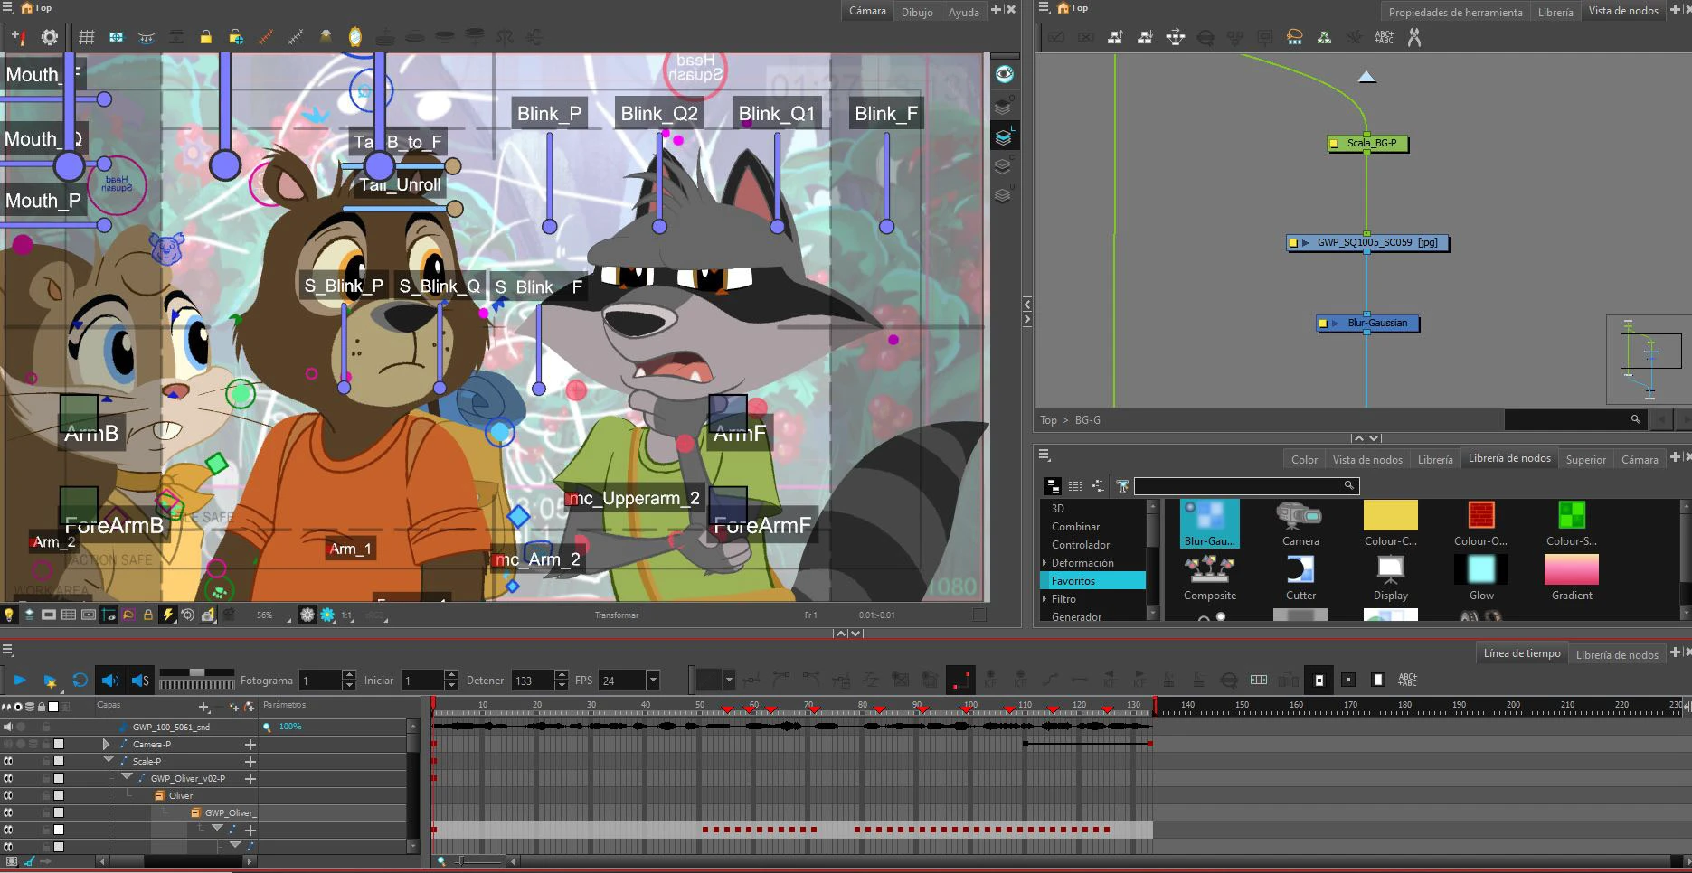This screenshot has height=873, width=1692.
Task: Toggle the timeline Loop playback icon
Action: 80,681
